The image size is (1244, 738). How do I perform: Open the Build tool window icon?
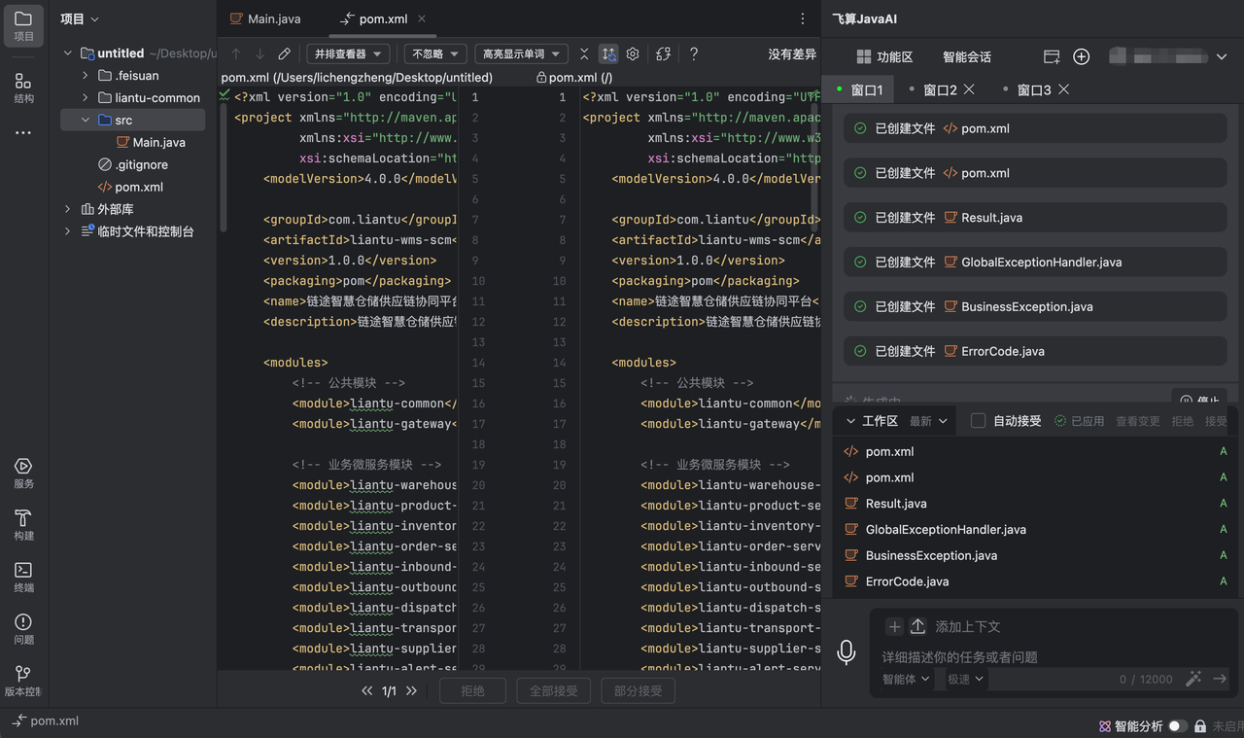click(23, 524)
